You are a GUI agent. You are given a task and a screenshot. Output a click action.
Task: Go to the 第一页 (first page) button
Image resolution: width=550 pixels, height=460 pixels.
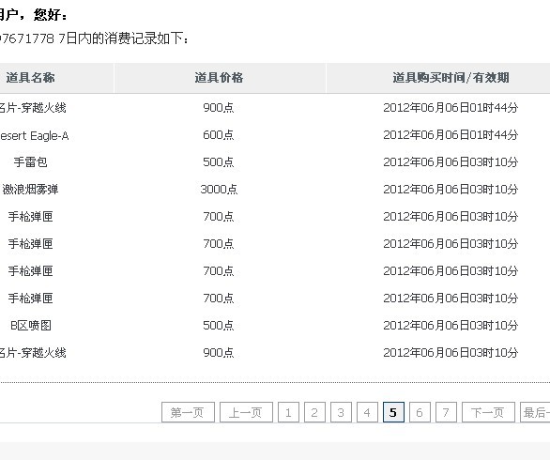pos(188,412)
